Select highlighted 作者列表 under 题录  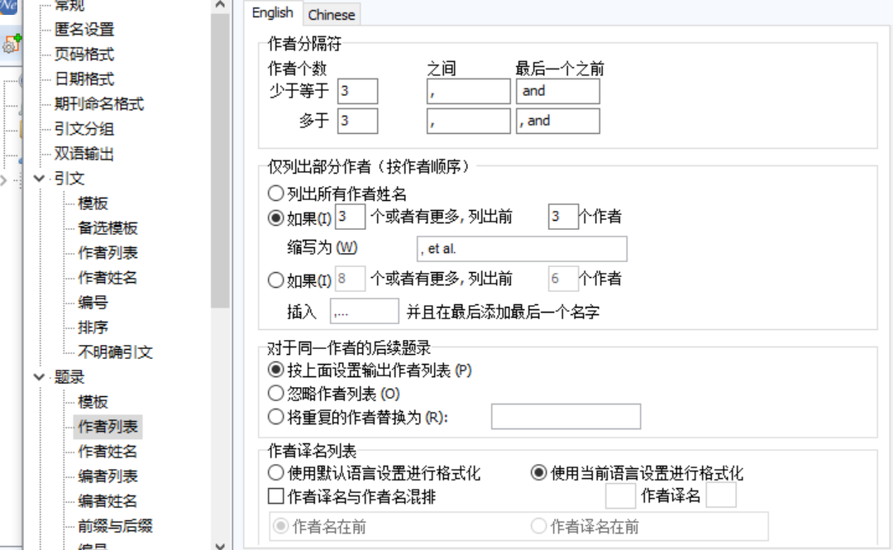(107, 426)
